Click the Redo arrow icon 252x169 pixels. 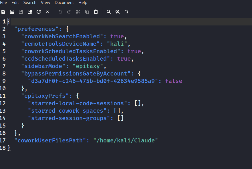coord(69,12)
